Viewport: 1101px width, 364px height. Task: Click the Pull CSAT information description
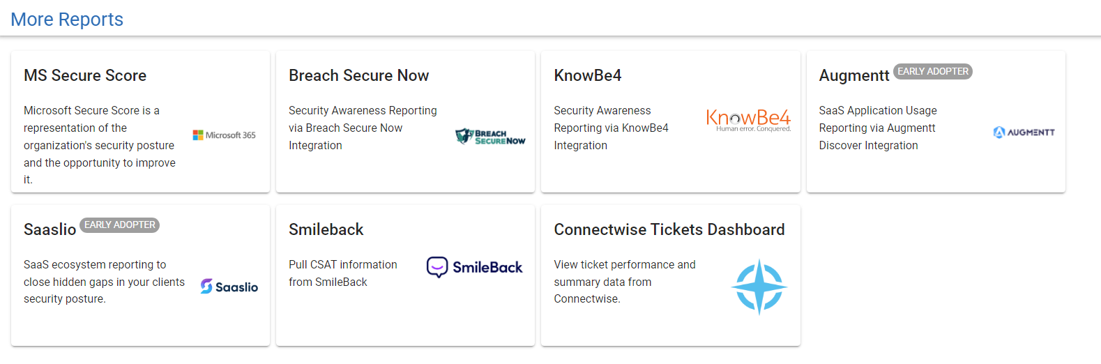pyautogui.click(x=343, y=273)
